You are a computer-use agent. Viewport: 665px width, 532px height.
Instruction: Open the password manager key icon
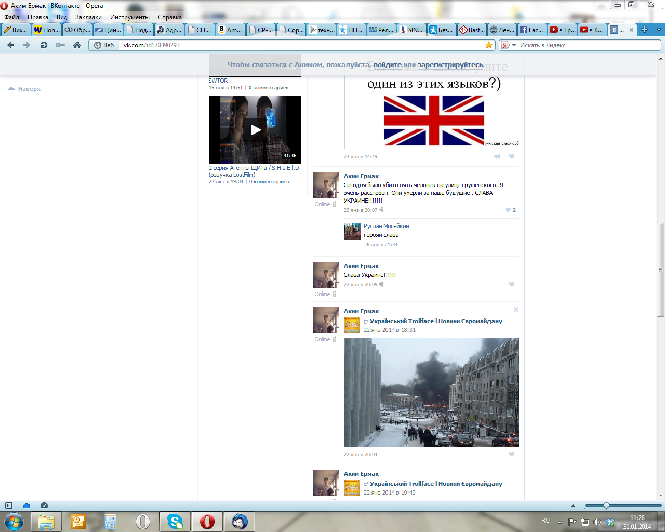[x=60, y=45]
